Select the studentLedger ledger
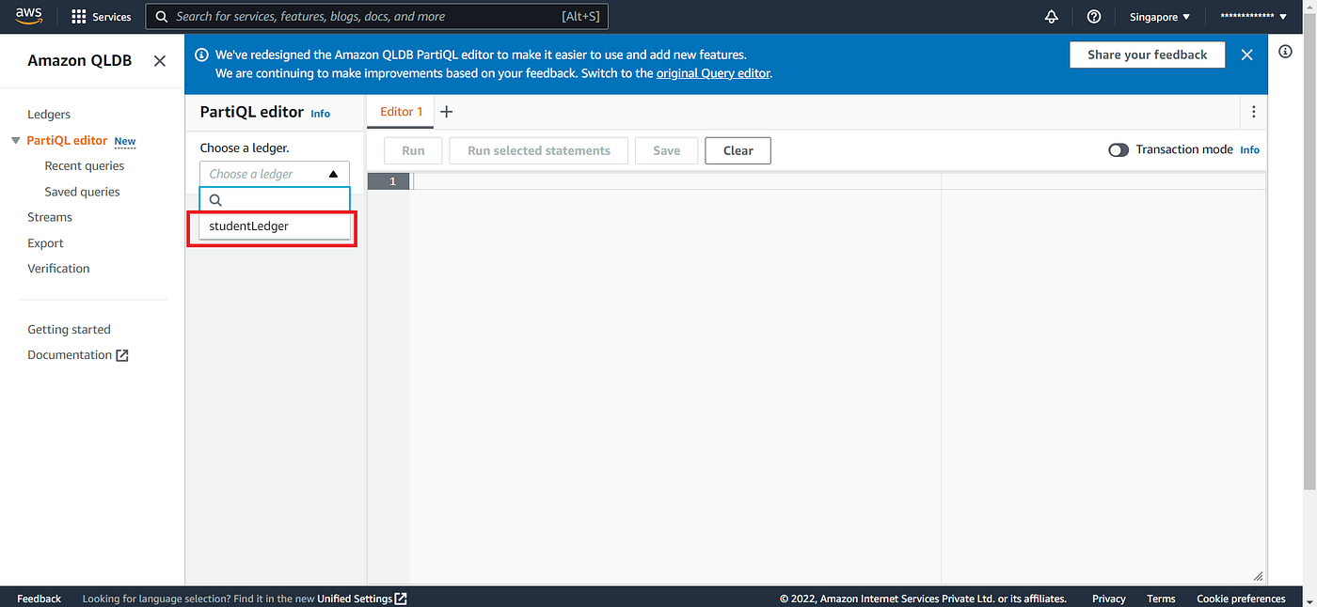This screenshot has height=607, width=1317. 249,226
